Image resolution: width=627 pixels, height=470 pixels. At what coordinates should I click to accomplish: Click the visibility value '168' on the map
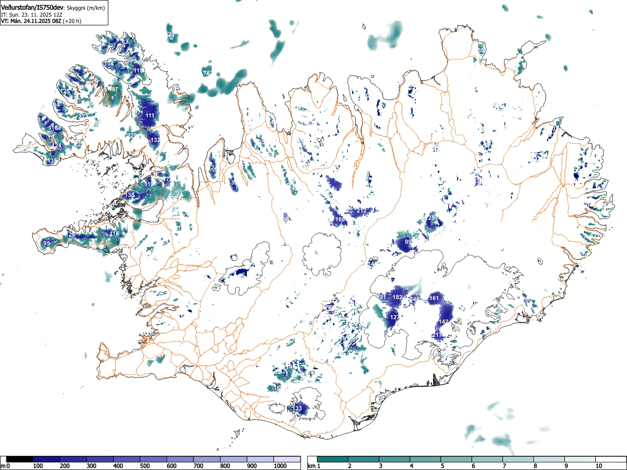pos(340,220)
